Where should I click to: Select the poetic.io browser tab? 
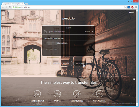(13, 4)
